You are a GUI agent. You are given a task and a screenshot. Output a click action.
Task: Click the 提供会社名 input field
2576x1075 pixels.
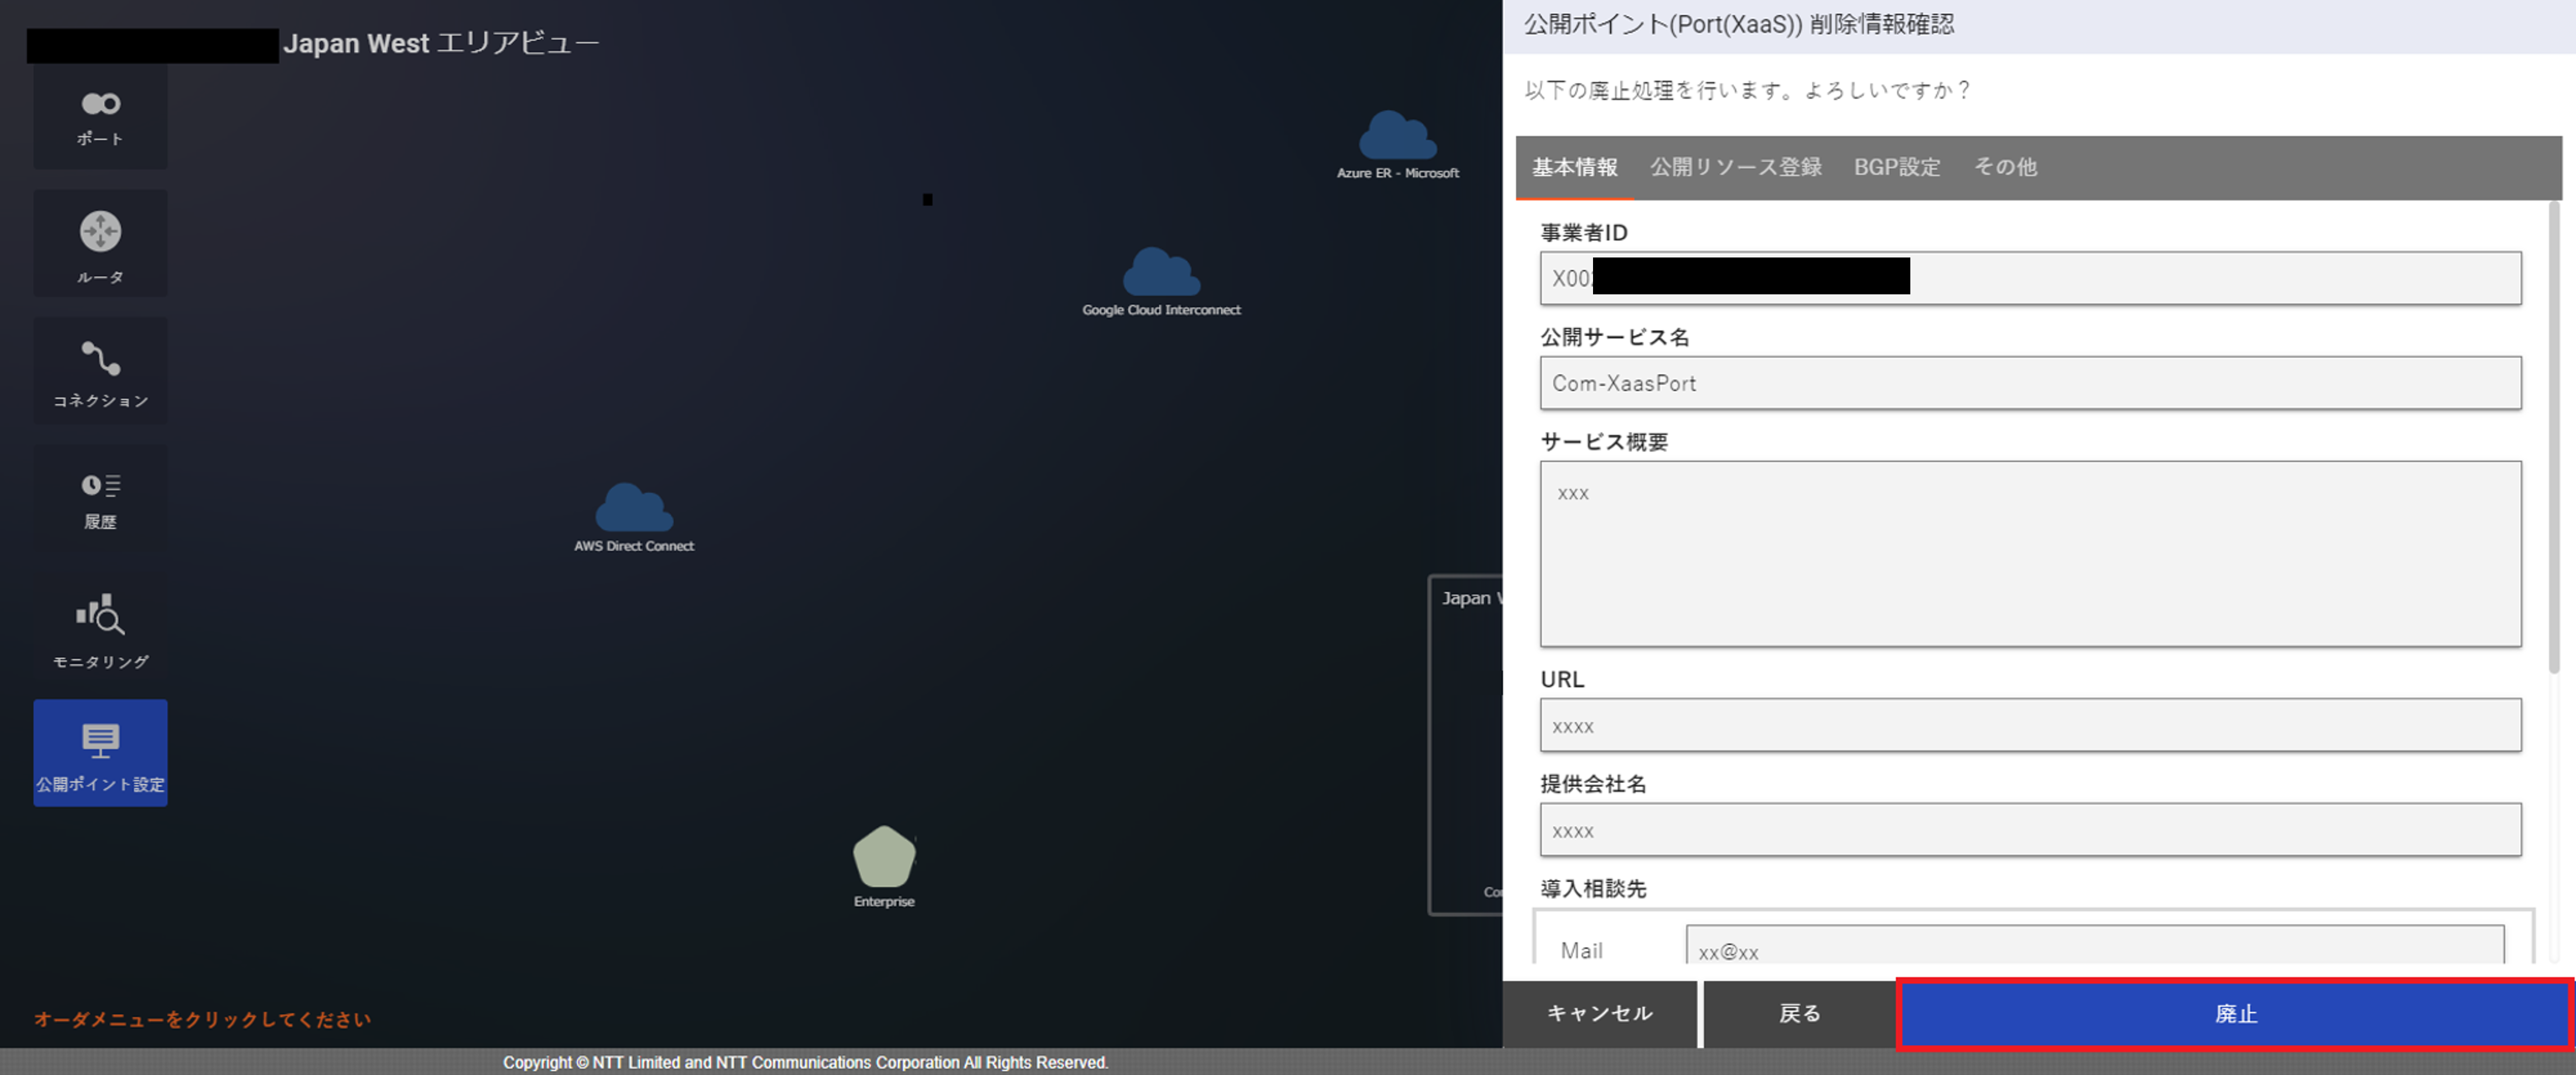click(x=2030, y=830)
